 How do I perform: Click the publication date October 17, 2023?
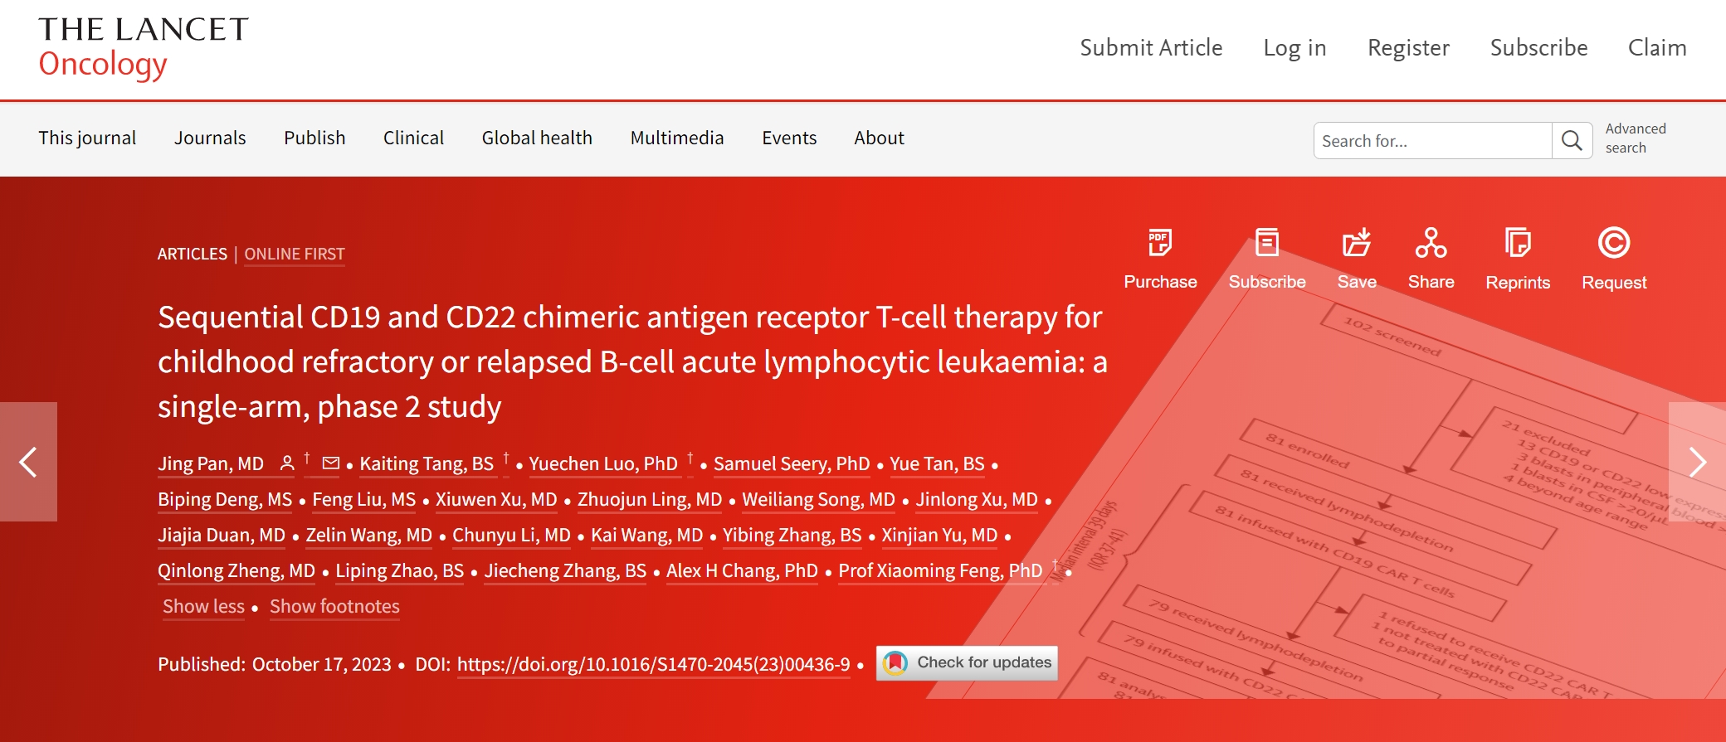point(321,665)
